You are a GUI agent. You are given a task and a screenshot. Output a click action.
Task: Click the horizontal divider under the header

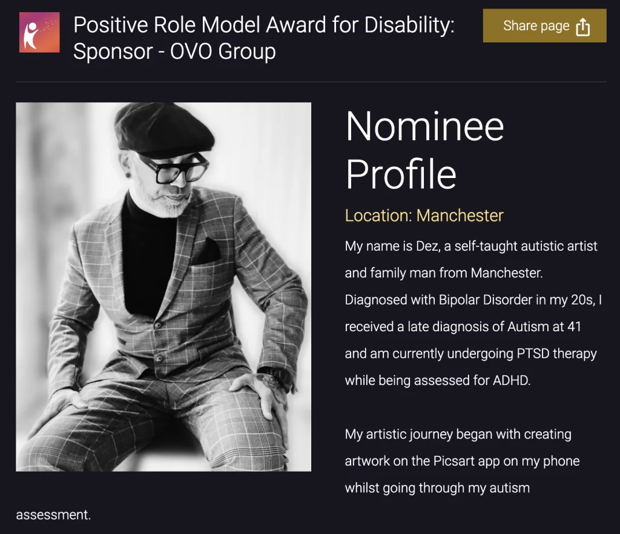point(310,81)
